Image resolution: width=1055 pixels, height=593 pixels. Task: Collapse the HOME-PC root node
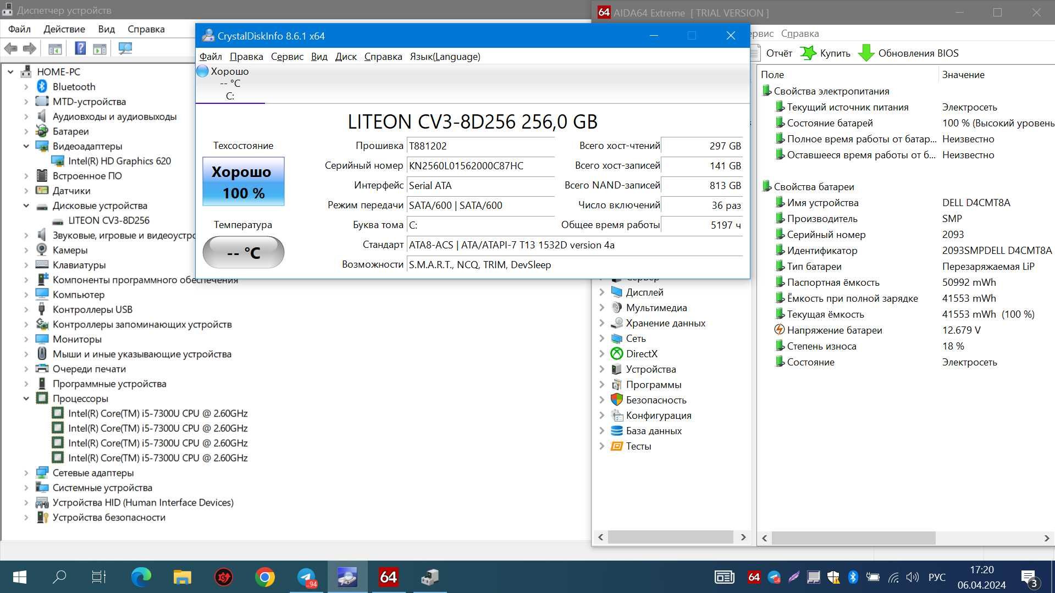pos(10,71)
